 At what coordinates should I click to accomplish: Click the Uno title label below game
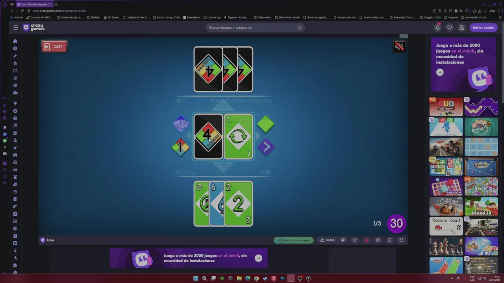point(50,240)
